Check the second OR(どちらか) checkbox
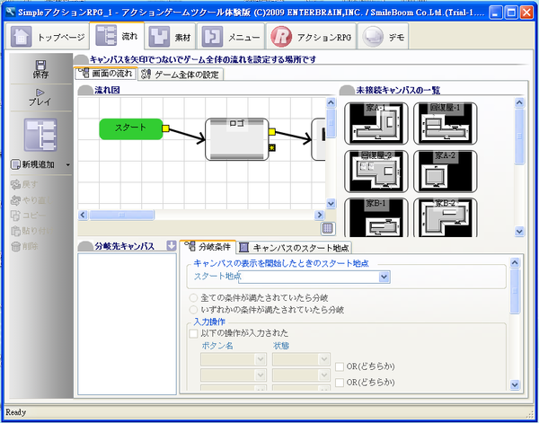Image resolution: width=539 pixels, height=423 pixels. click(x=340, y=382)
